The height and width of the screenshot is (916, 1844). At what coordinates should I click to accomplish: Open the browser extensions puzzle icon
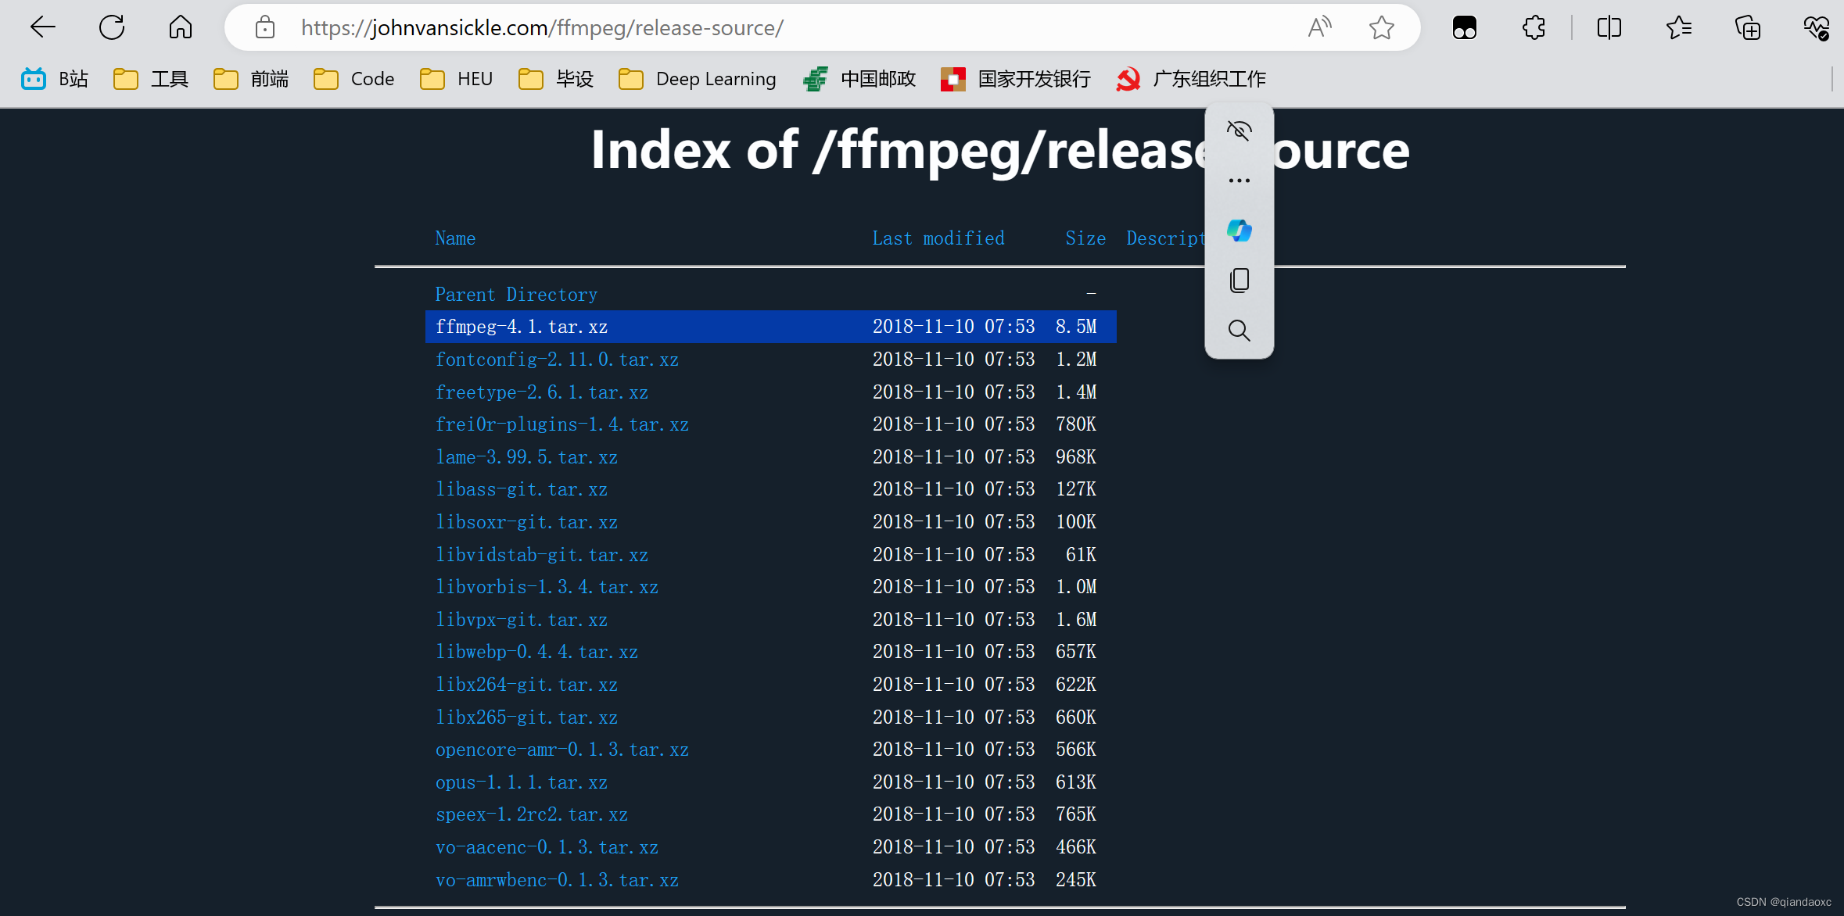1534,28
